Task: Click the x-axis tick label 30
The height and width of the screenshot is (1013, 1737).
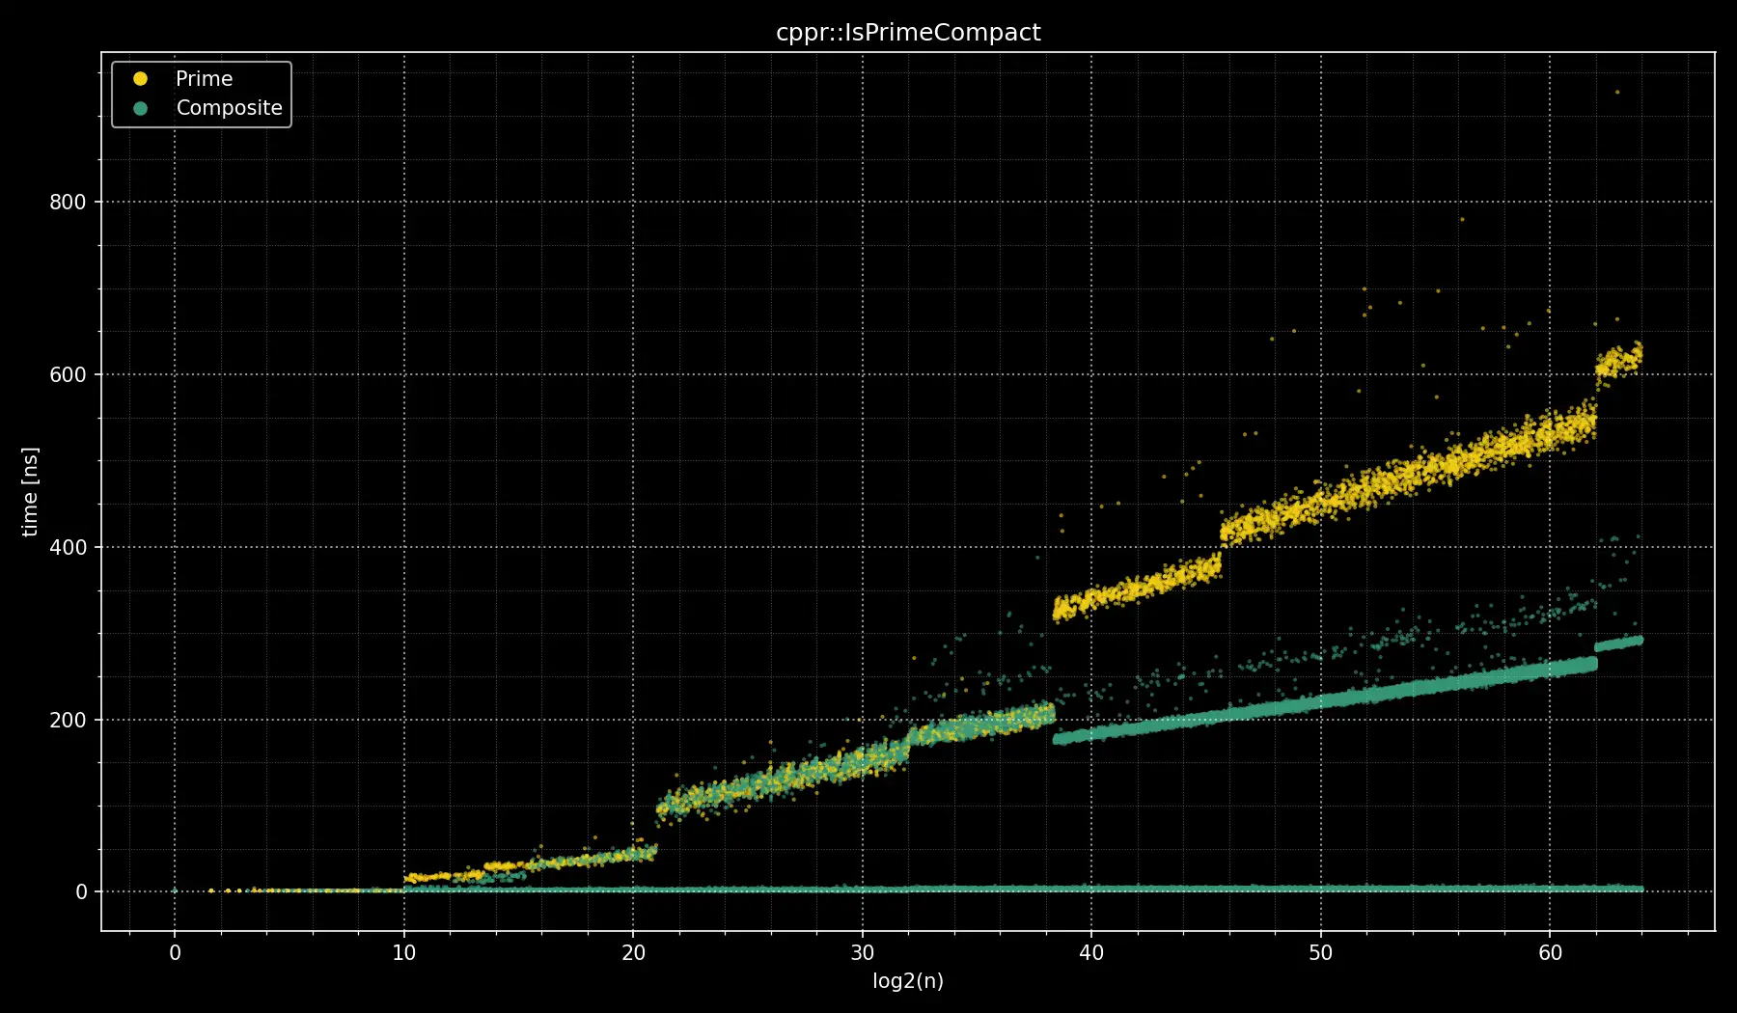Action: (862, 953)
